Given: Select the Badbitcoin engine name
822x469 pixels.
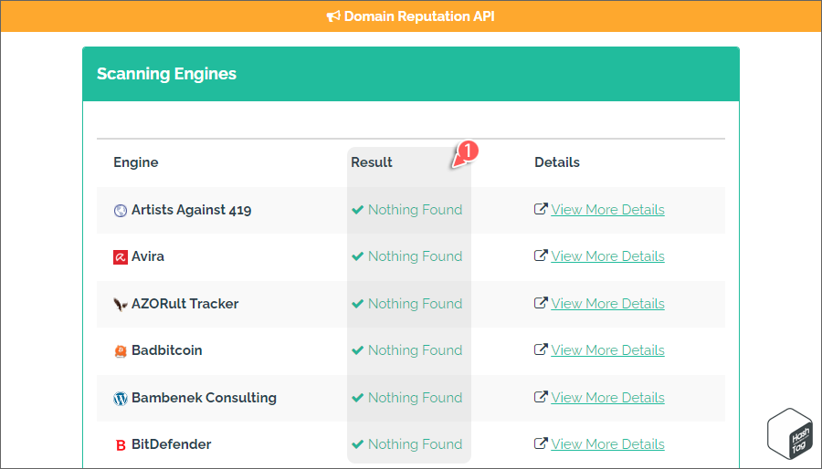Looking at the screenshot, I should [x=167, y=350].
